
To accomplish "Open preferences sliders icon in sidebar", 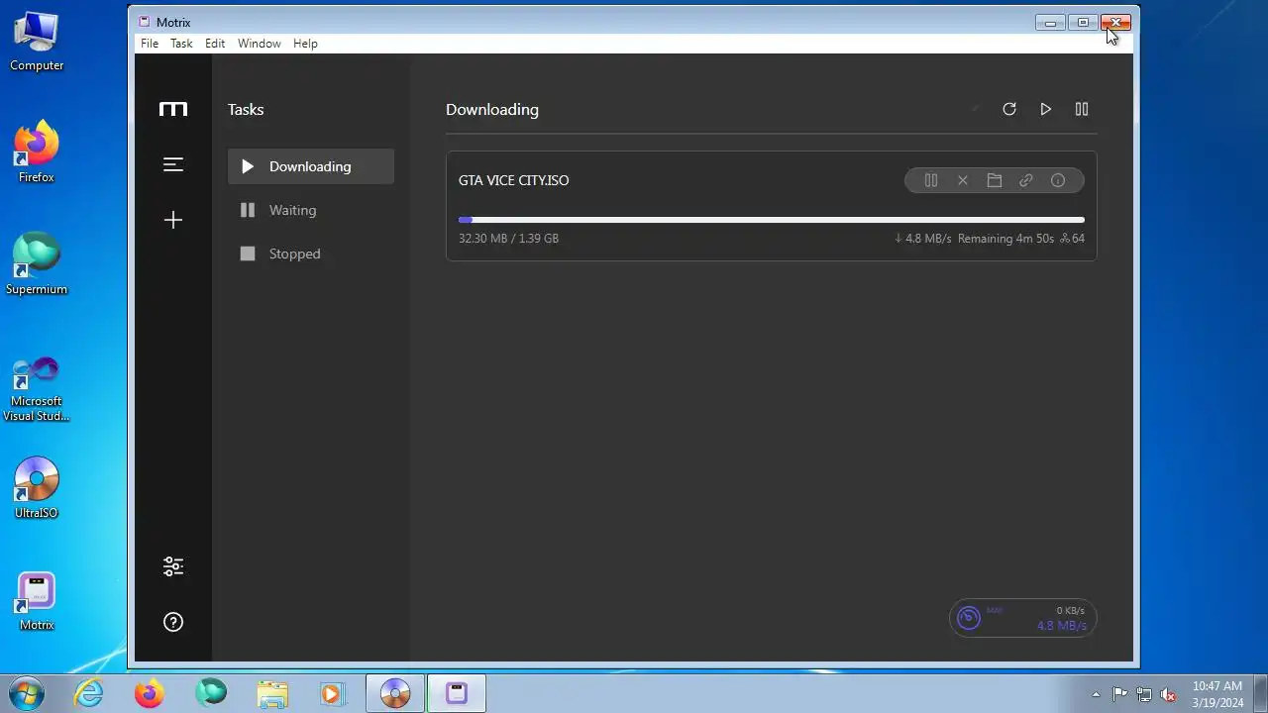I will (173, 566).
